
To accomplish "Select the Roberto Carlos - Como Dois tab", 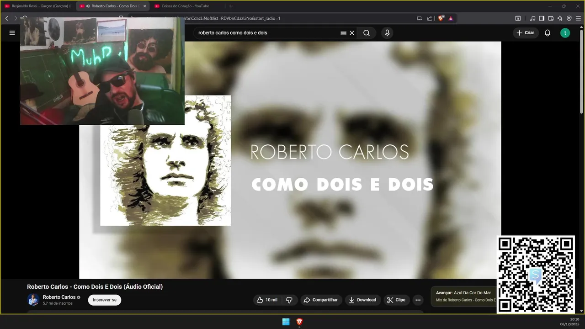I will (x=112, y=6).
